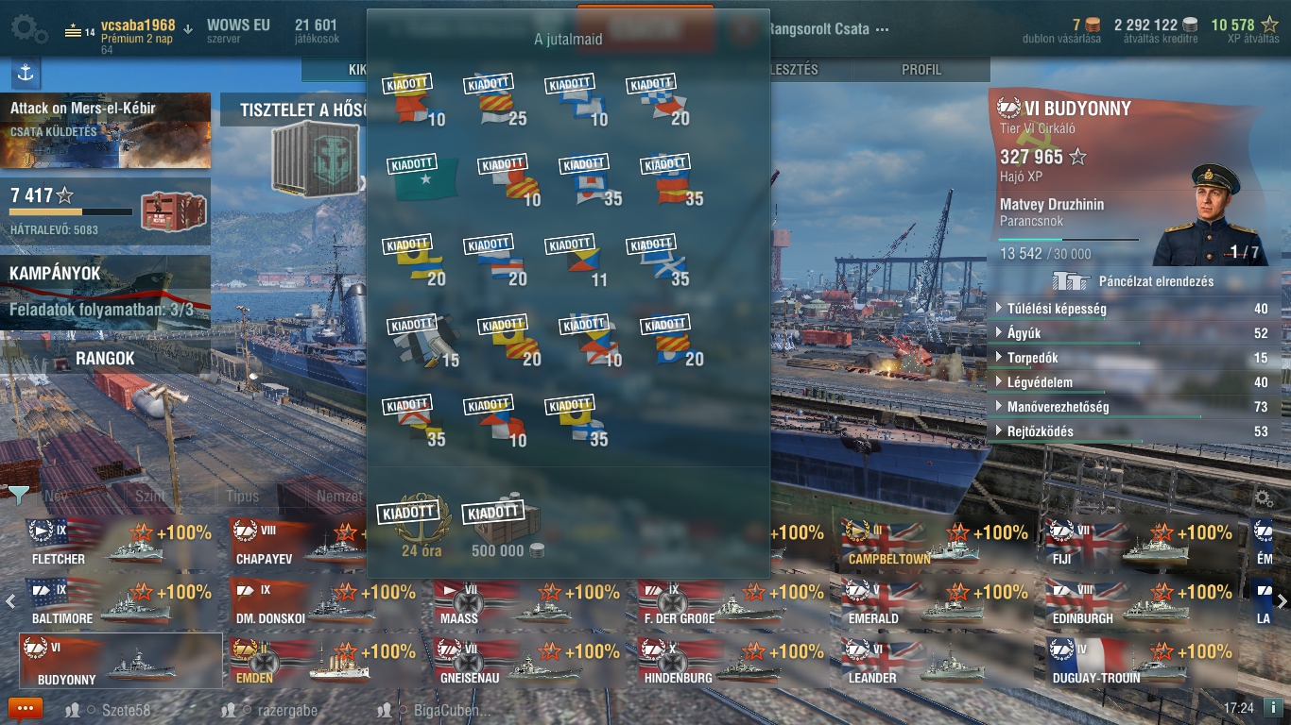Show Páncélzat elrendezés armor layout
Screen dimensions: 1291x725
coord(1133,280)
